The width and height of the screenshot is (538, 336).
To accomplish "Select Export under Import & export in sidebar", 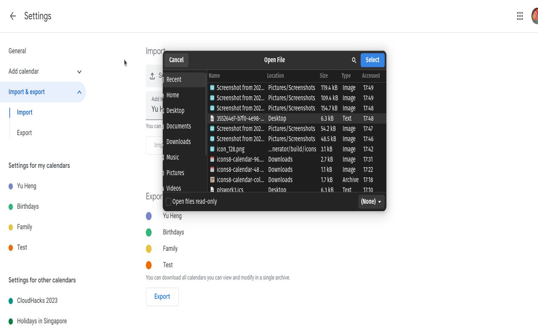I will tap(24, 133).
